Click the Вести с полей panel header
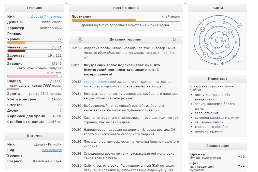Viewport: 258px width, 172px height. (126, 8)
